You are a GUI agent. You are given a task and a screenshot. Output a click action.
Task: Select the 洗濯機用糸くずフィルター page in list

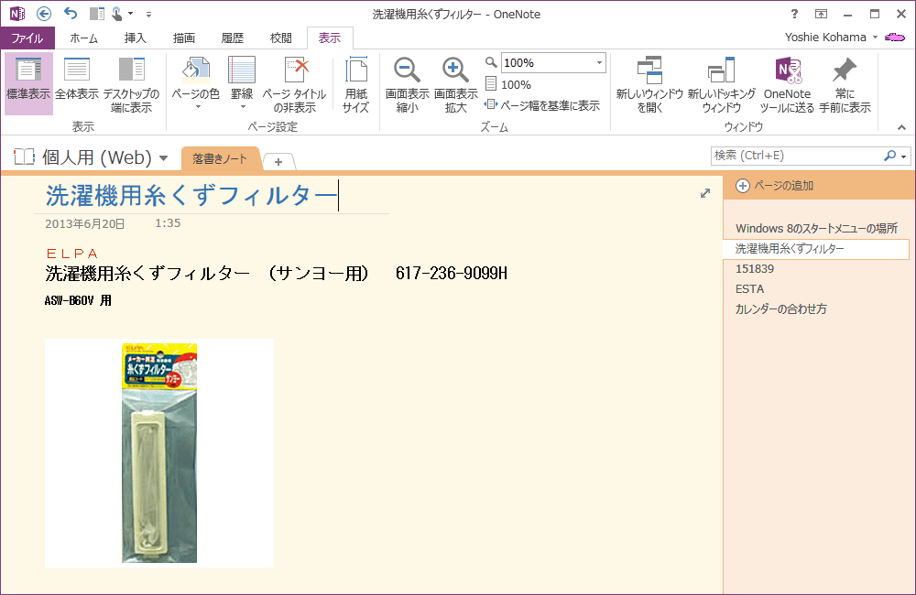816,249
